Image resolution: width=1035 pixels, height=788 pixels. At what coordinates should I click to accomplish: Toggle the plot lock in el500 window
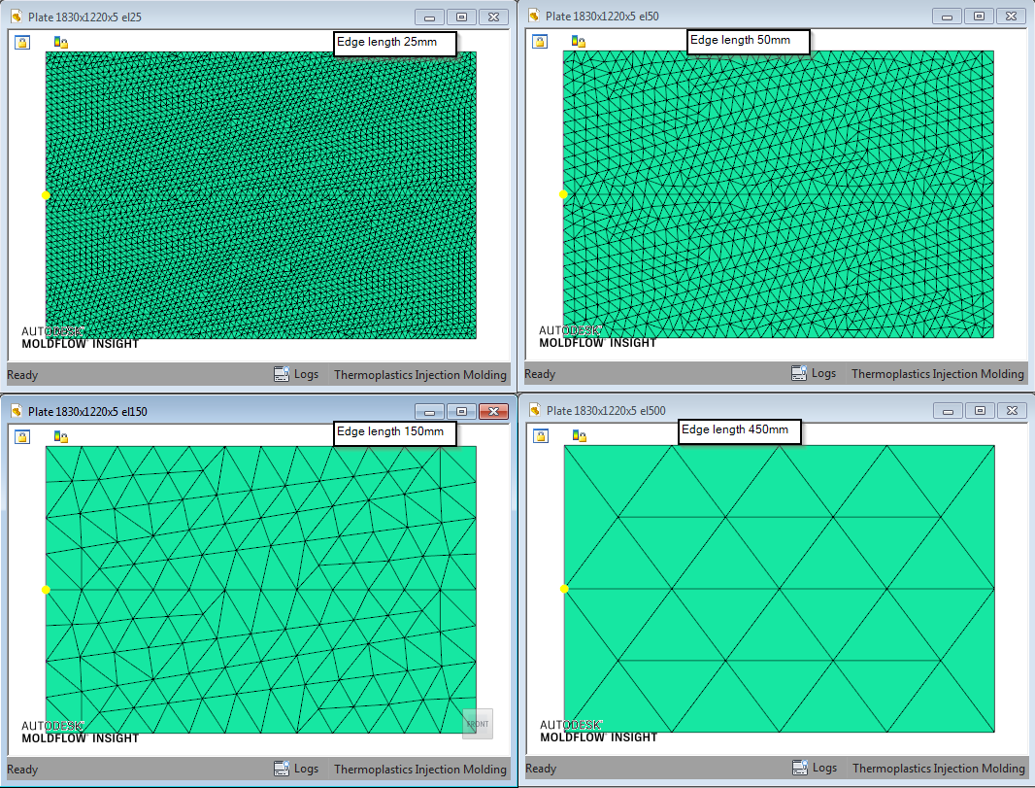point(540,437)
